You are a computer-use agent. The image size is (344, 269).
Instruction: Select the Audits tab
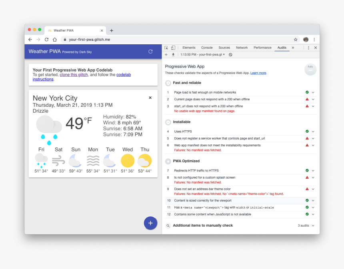[282, 48]
